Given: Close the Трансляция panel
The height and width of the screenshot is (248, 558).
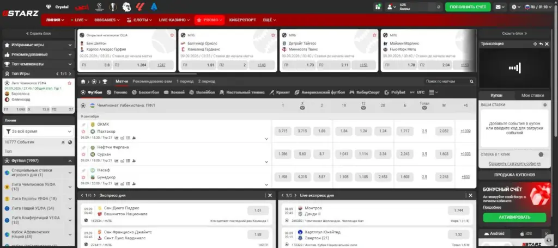Looking at the screenshot, I should (x=547, y=44).
